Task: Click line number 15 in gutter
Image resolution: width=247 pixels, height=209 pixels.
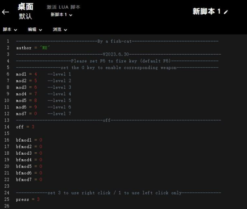Action: point(7,134)
